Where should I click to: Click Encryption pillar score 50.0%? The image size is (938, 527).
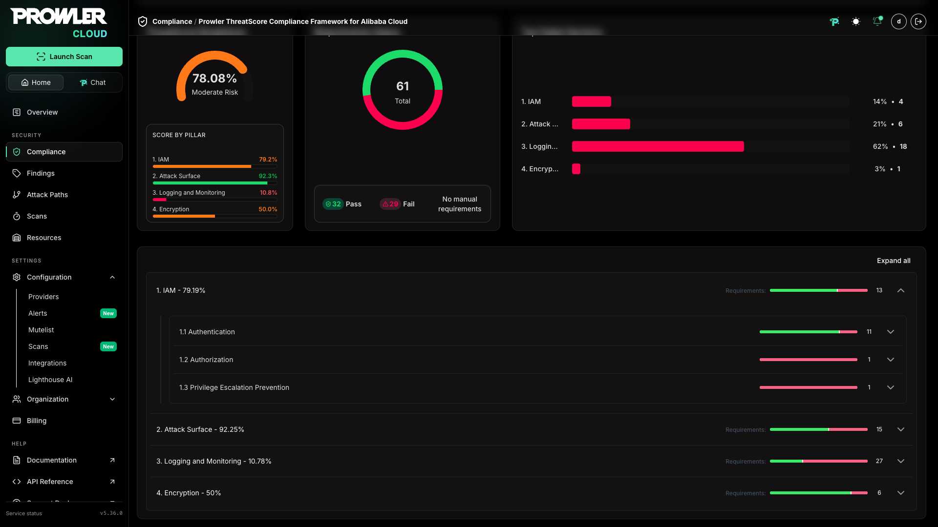coord(268,209)
